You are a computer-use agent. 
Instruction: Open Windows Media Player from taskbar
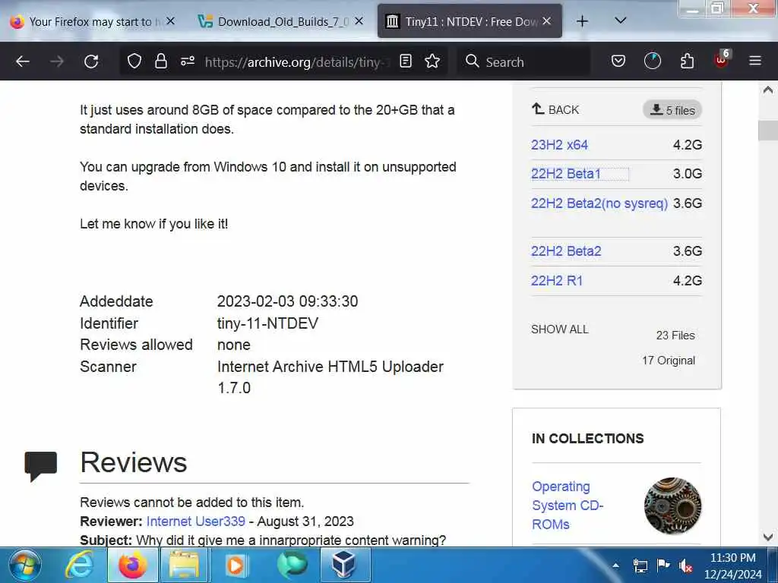click(237, 565)
